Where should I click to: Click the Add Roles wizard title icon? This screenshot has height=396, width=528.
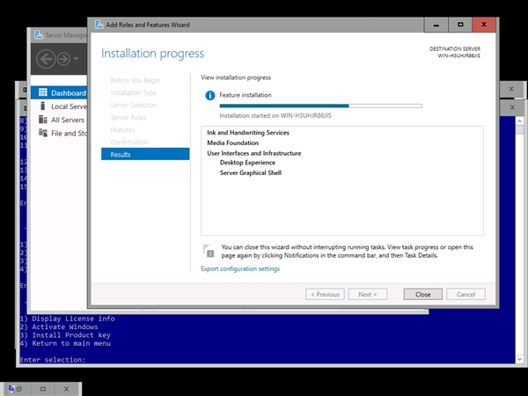pyautogui.click(x=98, y=25)
